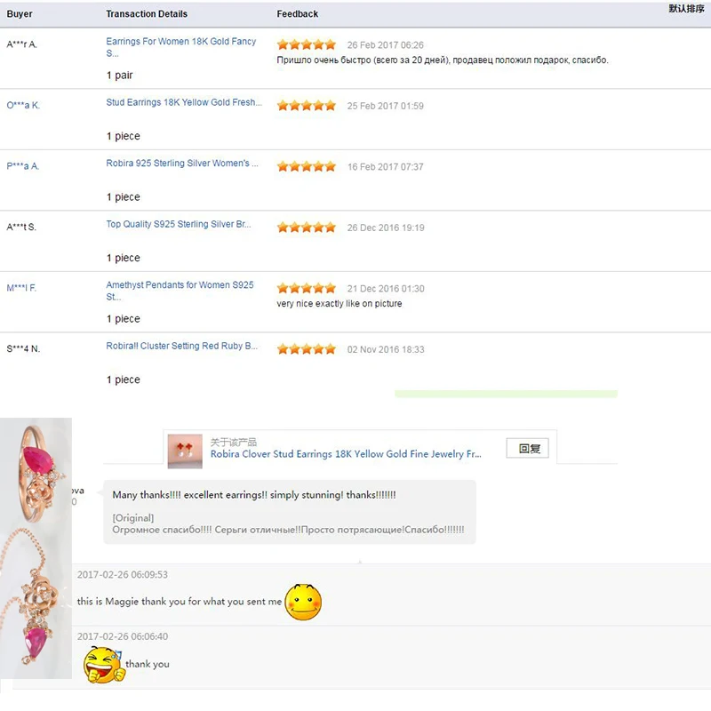
Task: Click the clover stud earrings product thumbnail
Action: 185,451
